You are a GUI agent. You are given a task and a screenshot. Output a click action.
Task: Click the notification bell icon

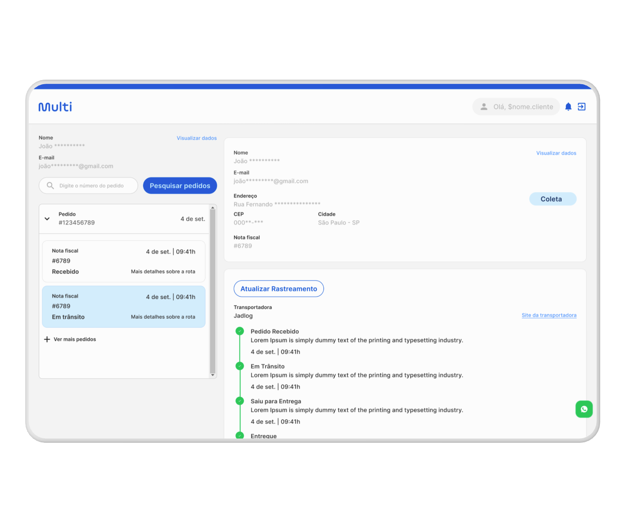tap(568, 107)
